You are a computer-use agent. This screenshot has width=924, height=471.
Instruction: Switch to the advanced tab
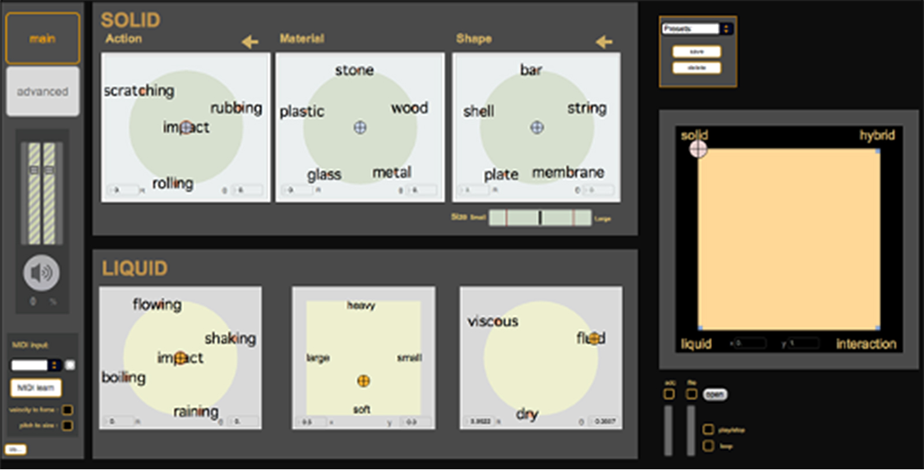point(43,91)
